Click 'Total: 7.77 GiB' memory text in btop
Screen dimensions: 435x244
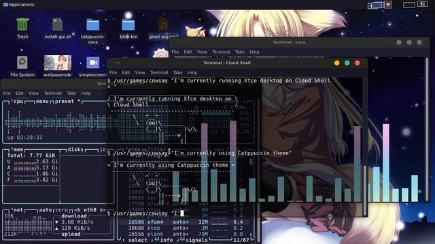(x=31, y=155)
